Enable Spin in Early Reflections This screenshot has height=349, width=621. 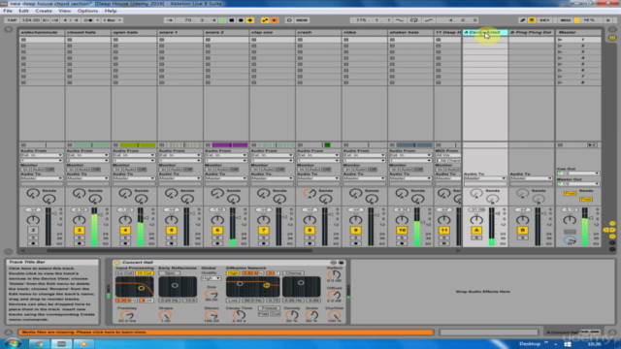tap(170, 273)
